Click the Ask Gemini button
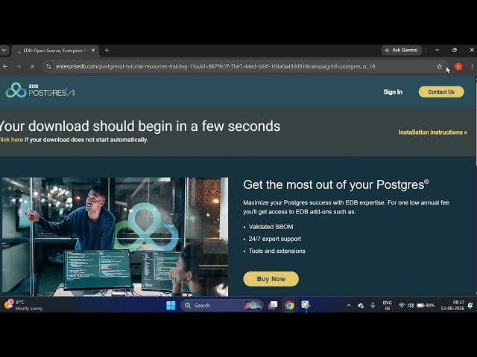 pyautogui.click(x=402, y=50)
